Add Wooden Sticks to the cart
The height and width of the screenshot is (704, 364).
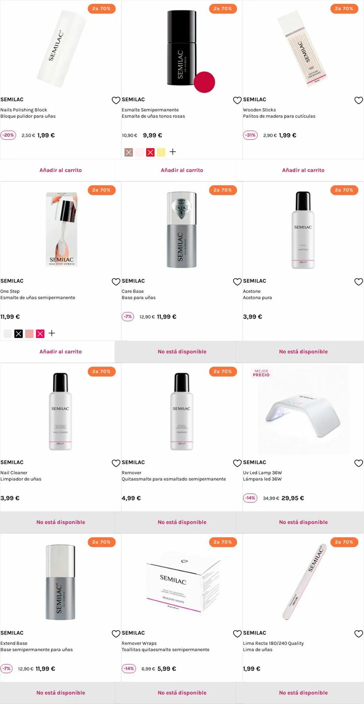[x=303, y=170]
